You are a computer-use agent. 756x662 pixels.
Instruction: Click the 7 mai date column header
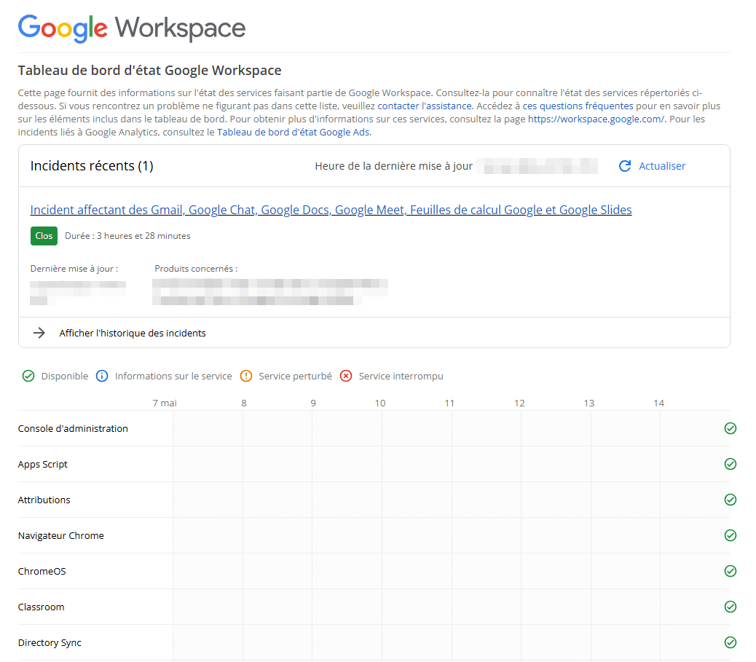pyautogui.click(x=165, y=403)
